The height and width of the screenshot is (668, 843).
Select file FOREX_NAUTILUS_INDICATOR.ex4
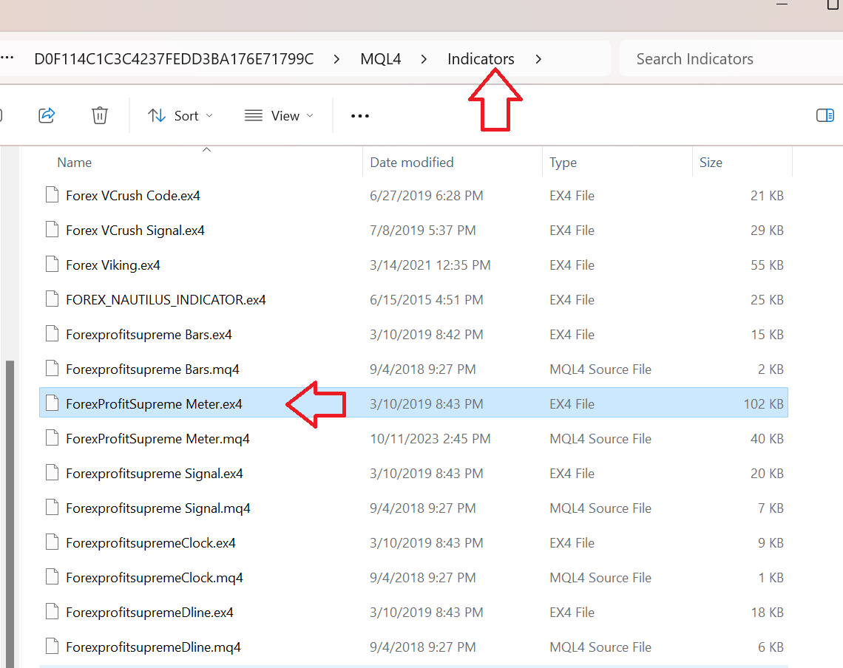(x=413, y=300)
